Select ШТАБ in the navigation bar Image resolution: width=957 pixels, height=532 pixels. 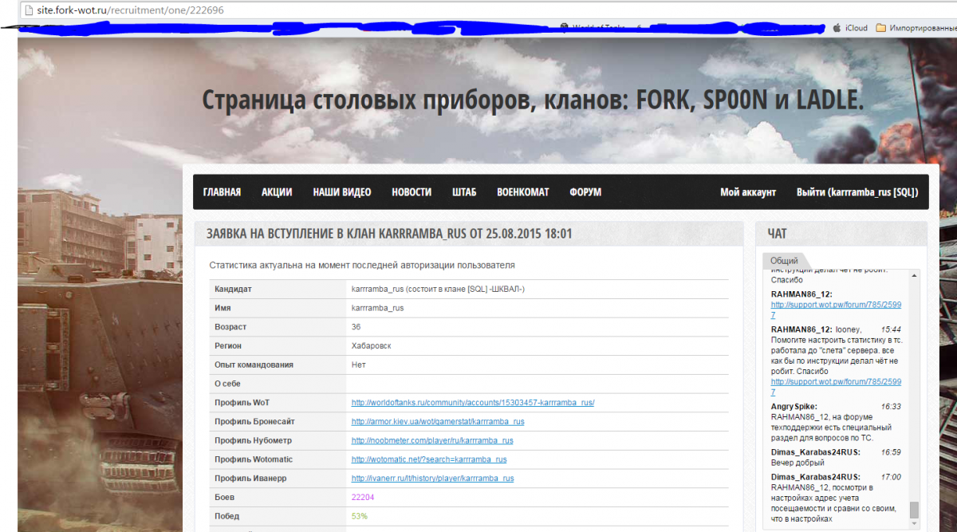click(x=464, y=192)
